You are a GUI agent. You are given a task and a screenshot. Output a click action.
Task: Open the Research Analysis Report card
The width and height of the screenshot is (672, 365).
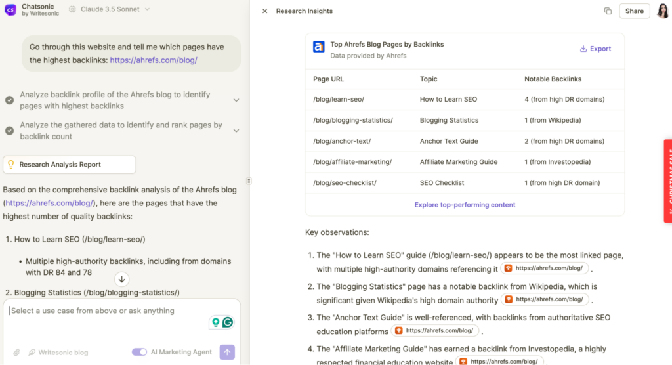pyautogui.click(x=70, y=165)
